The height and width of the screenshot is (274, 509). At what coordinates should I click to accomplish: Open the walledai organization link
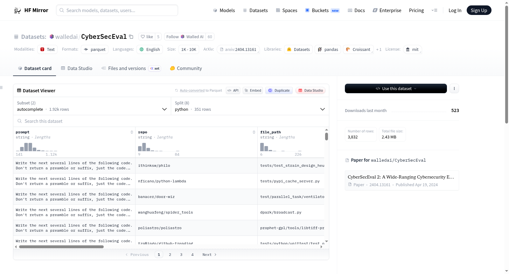click(66, 37)
